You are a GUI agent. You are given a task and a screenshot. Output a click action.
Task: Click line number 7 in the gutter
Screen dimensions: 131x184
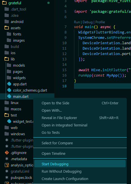tap(65, 27)
